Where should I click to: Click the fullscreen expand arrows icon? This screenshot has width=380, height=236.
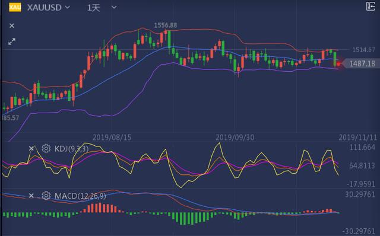pyautogui.click(x=12, y=42)
